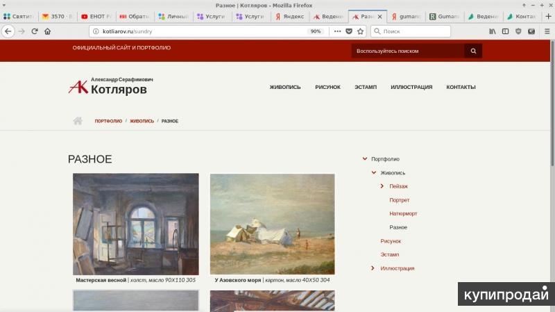This screenshot has width=555, height=312.
Task: Click the РАЗНОЕ page heading
Action: pos(90,159)
